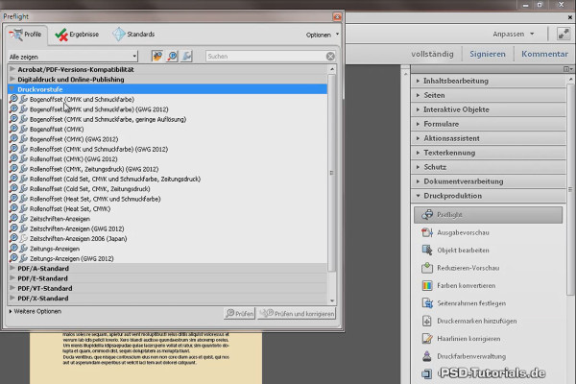Viewport: 576px width, 384px height.
Task: Click Prüfen und korrigieren button
Action: click(297, 314)
